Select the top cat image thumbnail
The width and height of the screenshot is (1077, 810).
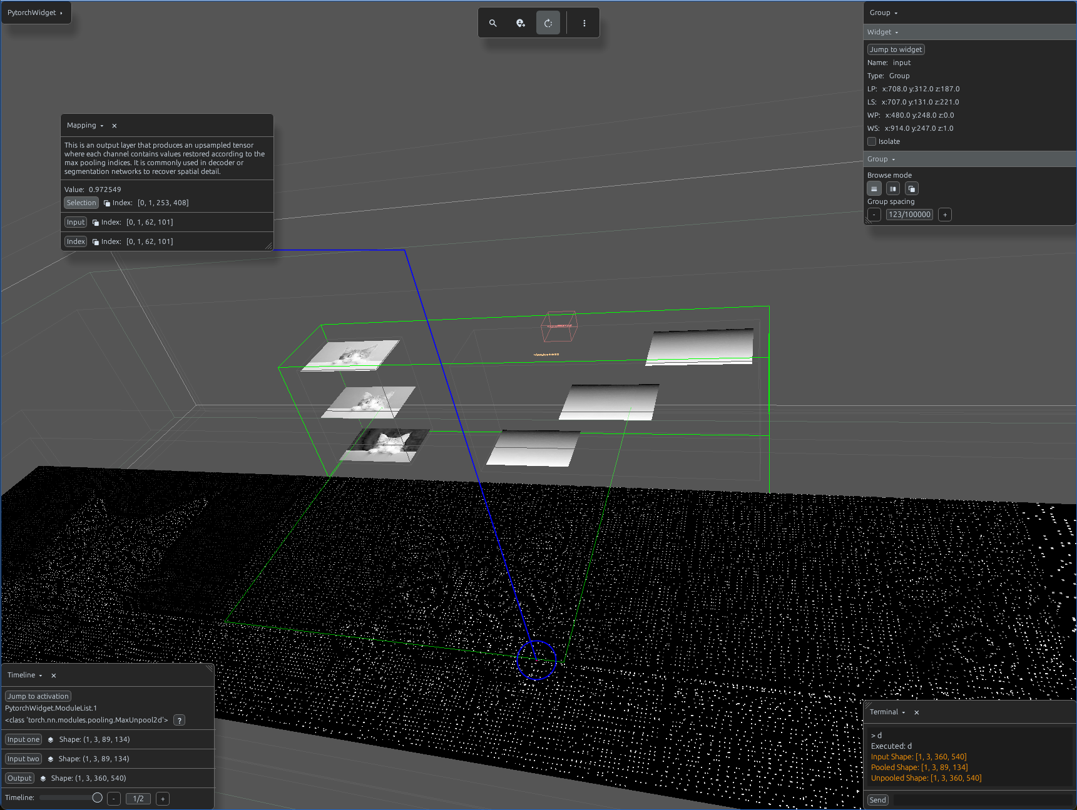tap(351, 355)
